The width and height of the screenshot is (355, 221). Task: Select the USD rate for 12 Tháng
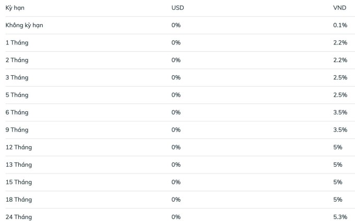click(x=176, y=147)
